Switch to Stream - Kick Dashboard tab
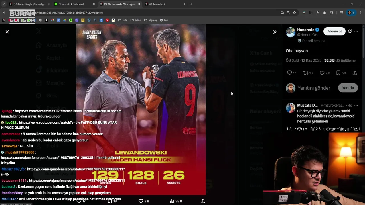The height and width of the screenshot is (205, 365). 75,4
